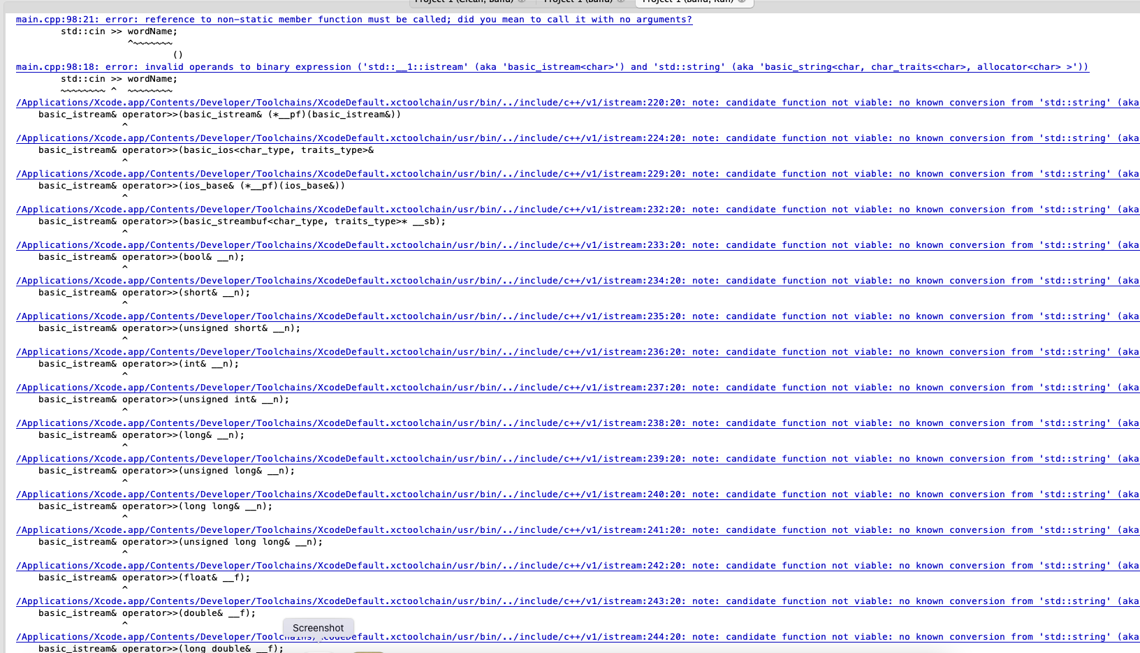Select the "operator>>(unsigned short& __n);" code line
1140x653 pixels.
point(170,328)
